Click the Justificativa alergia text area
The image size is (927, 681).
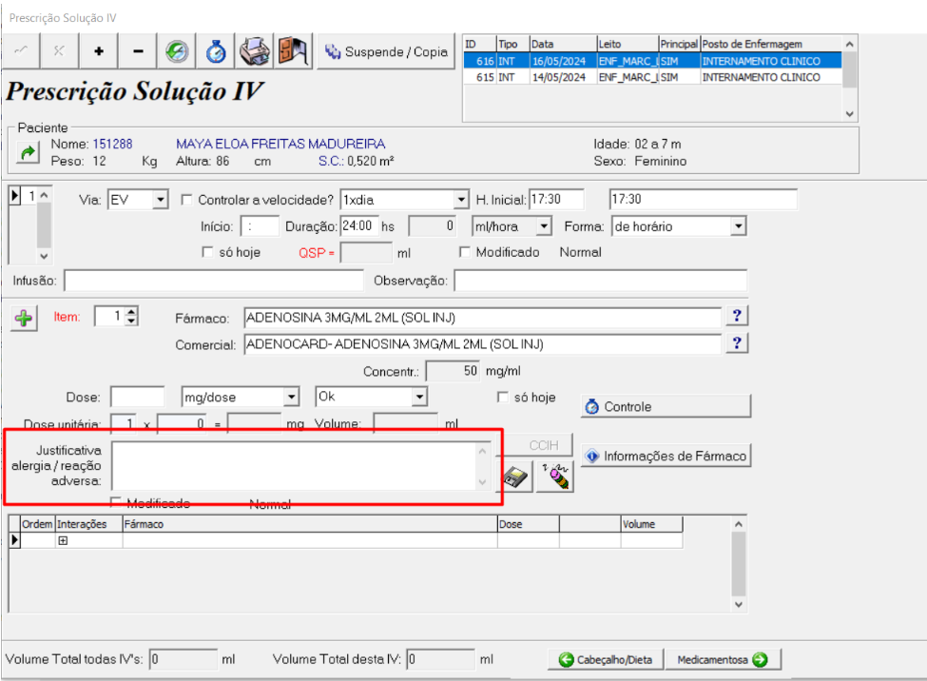(x=295, y=466)
